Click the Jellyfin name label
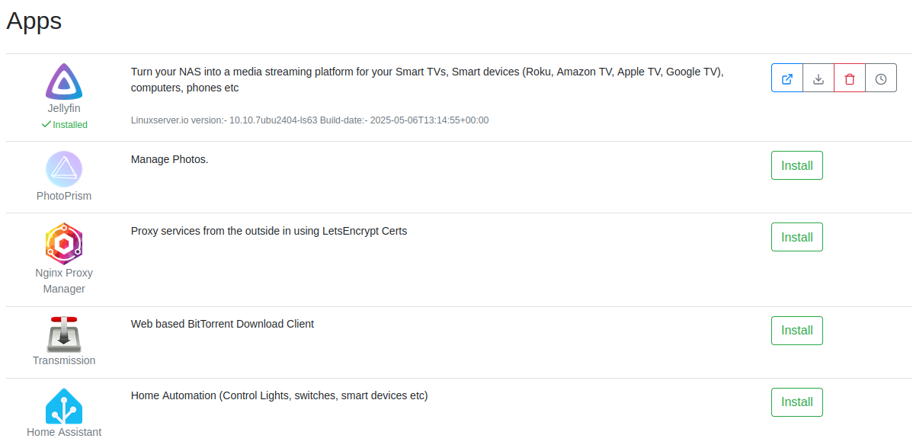 coord(64,108)
